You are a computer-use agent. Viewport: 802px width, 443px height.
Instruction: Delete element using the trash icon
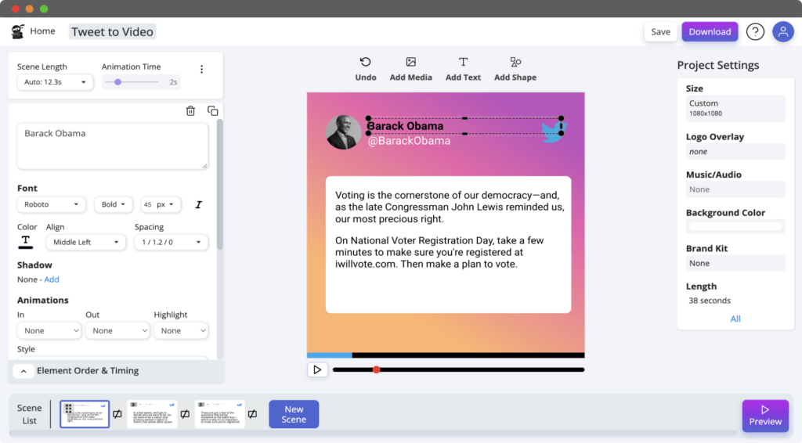[190, 111]
